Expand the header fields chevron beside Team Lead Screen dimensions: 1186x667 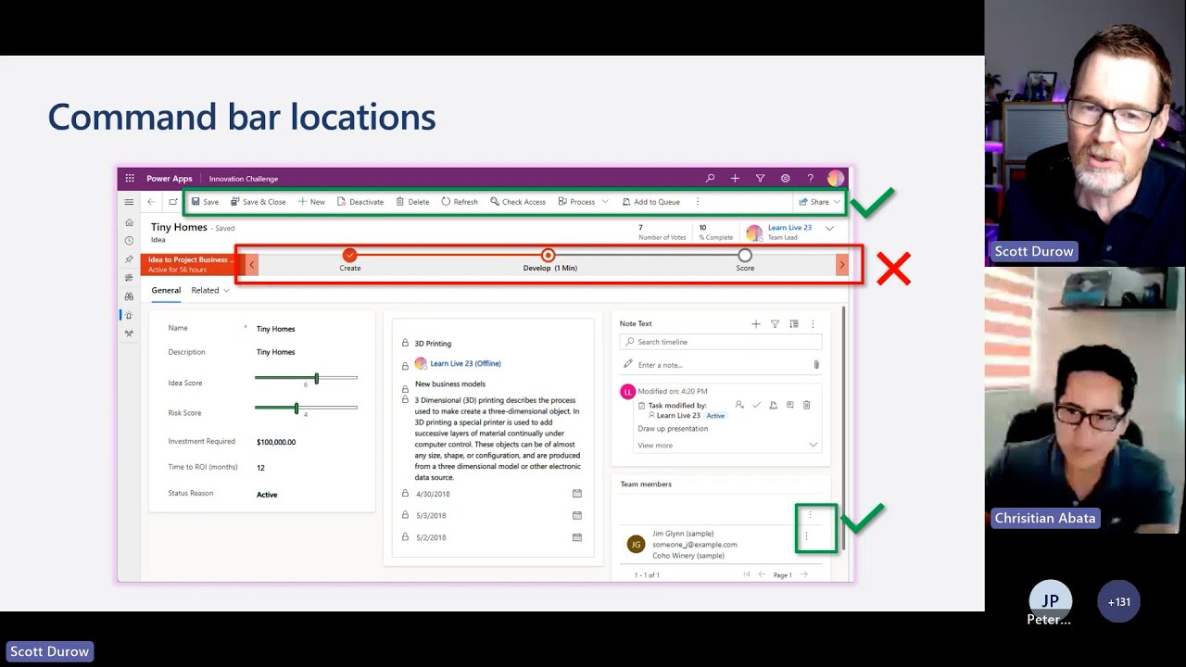pos(829,228)
